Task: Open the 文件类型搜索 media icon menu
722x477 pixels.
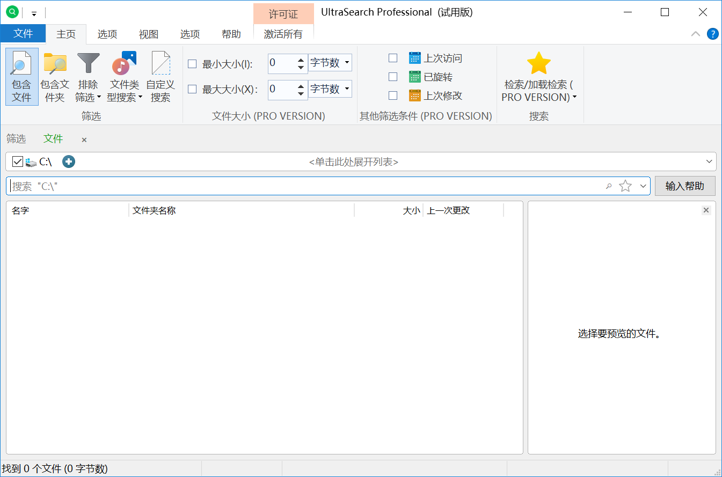Action: click(x=125, y=76)
